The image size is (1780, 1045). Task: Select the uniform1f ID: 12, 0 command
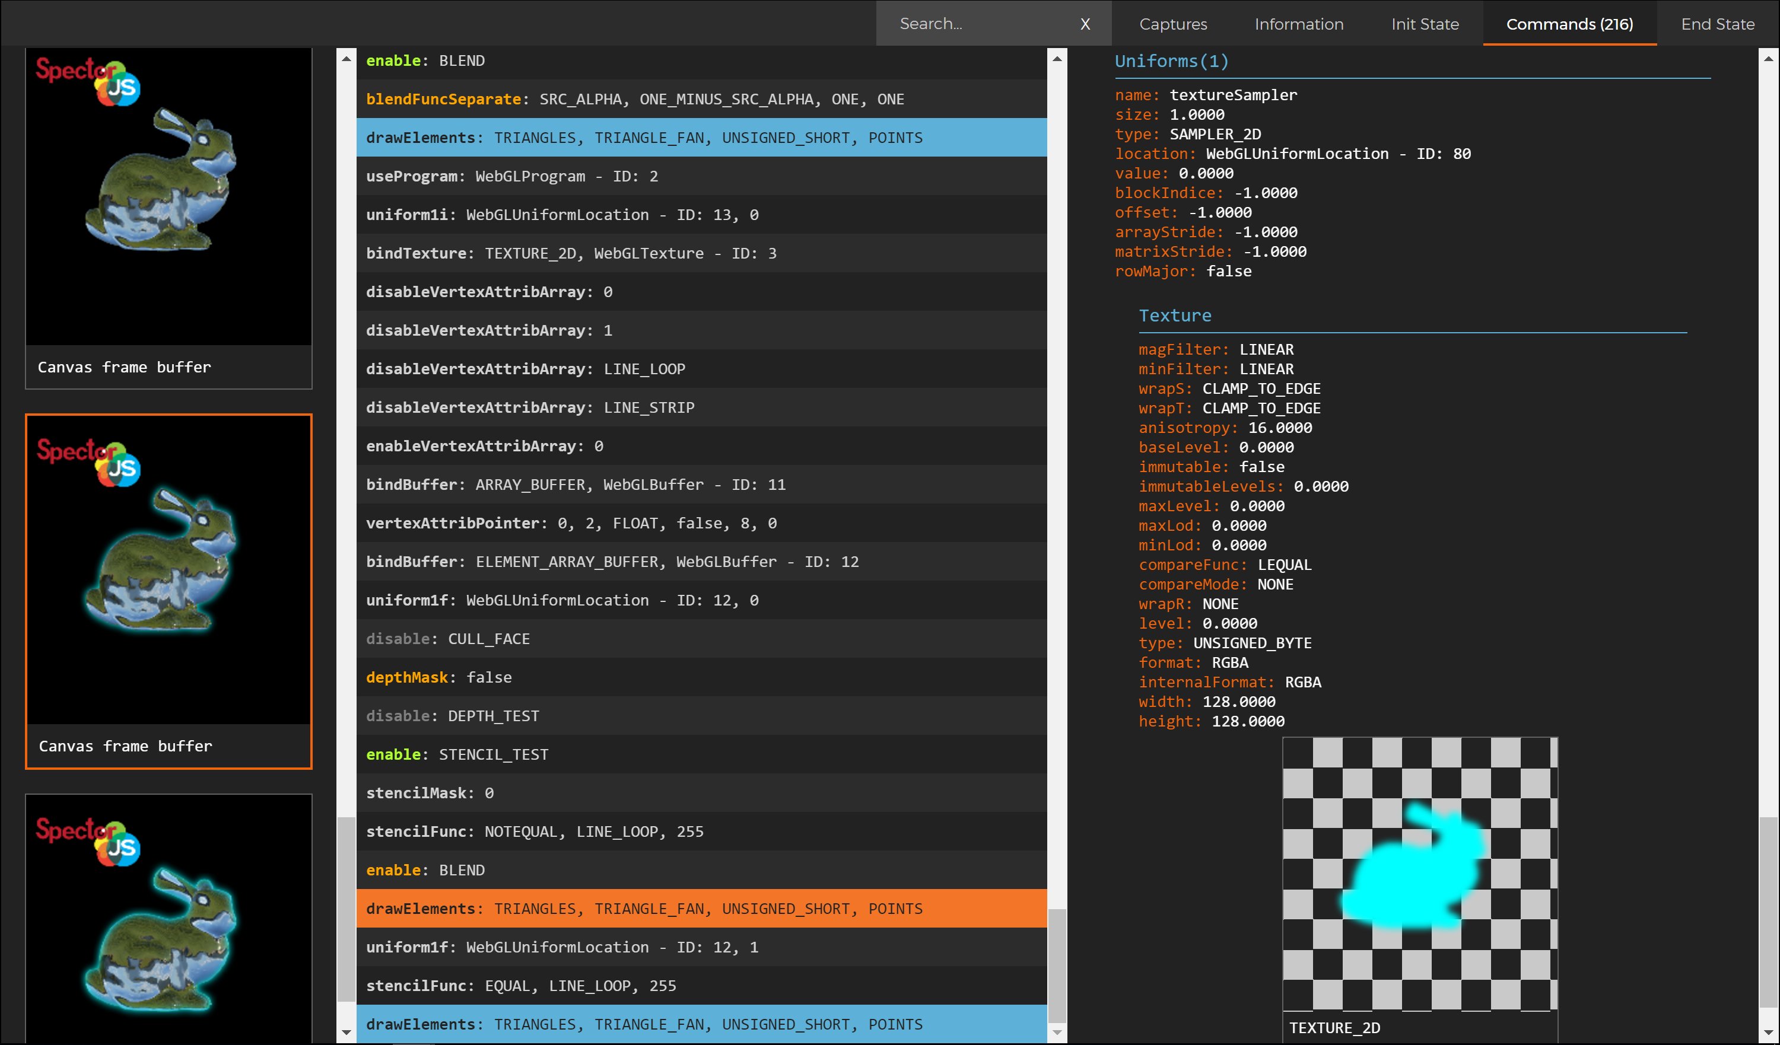coord(701,600)
